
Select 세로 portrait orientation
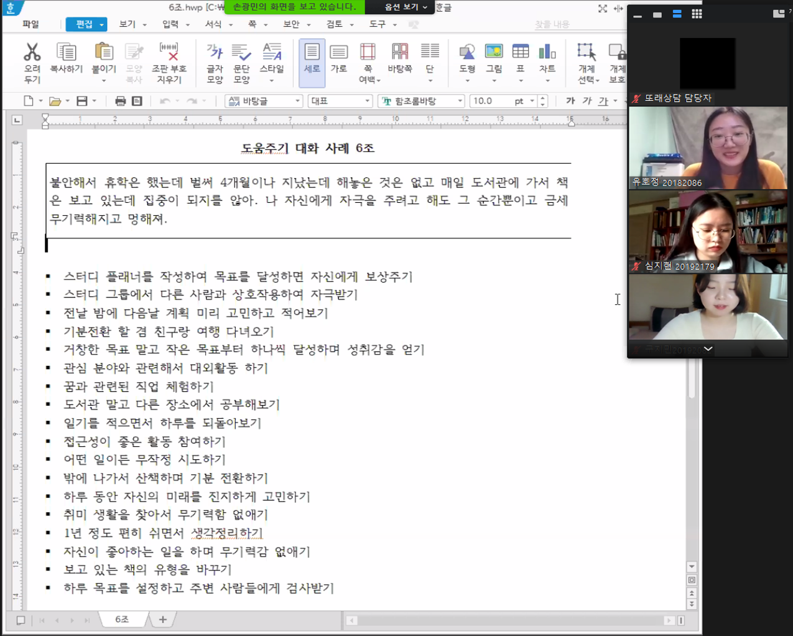(x=312, y=63)
